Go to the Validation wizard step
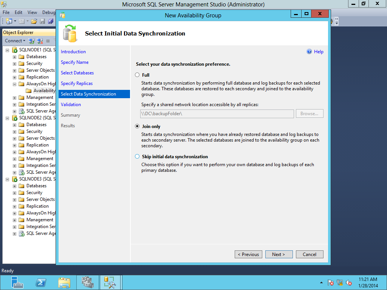This screenshot has width=387, height=290. click(71, 105)
